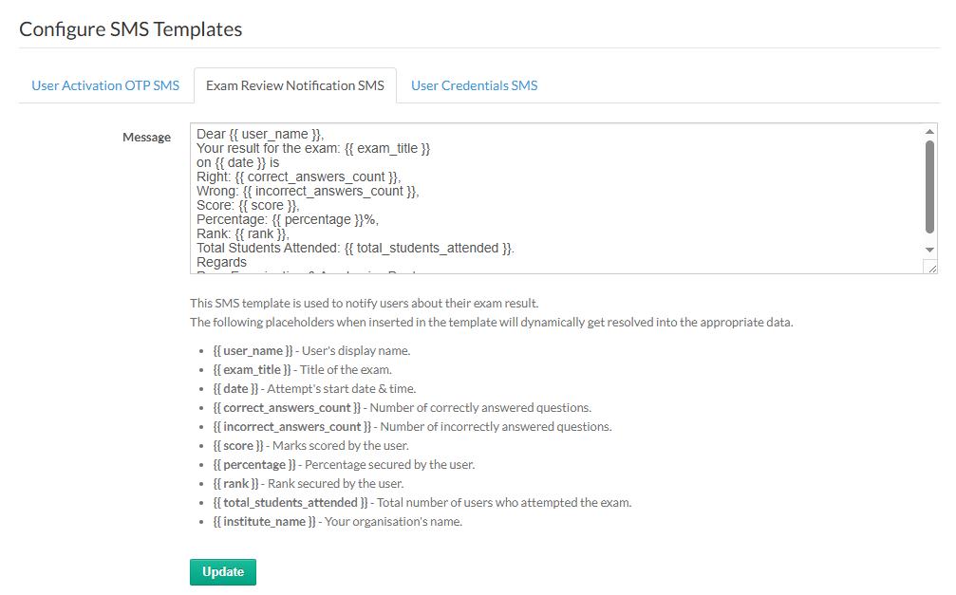The height and width of the screenshot is (595, 956).
Task: Click the message textarea scrollbar thumb
Action: 929,185
